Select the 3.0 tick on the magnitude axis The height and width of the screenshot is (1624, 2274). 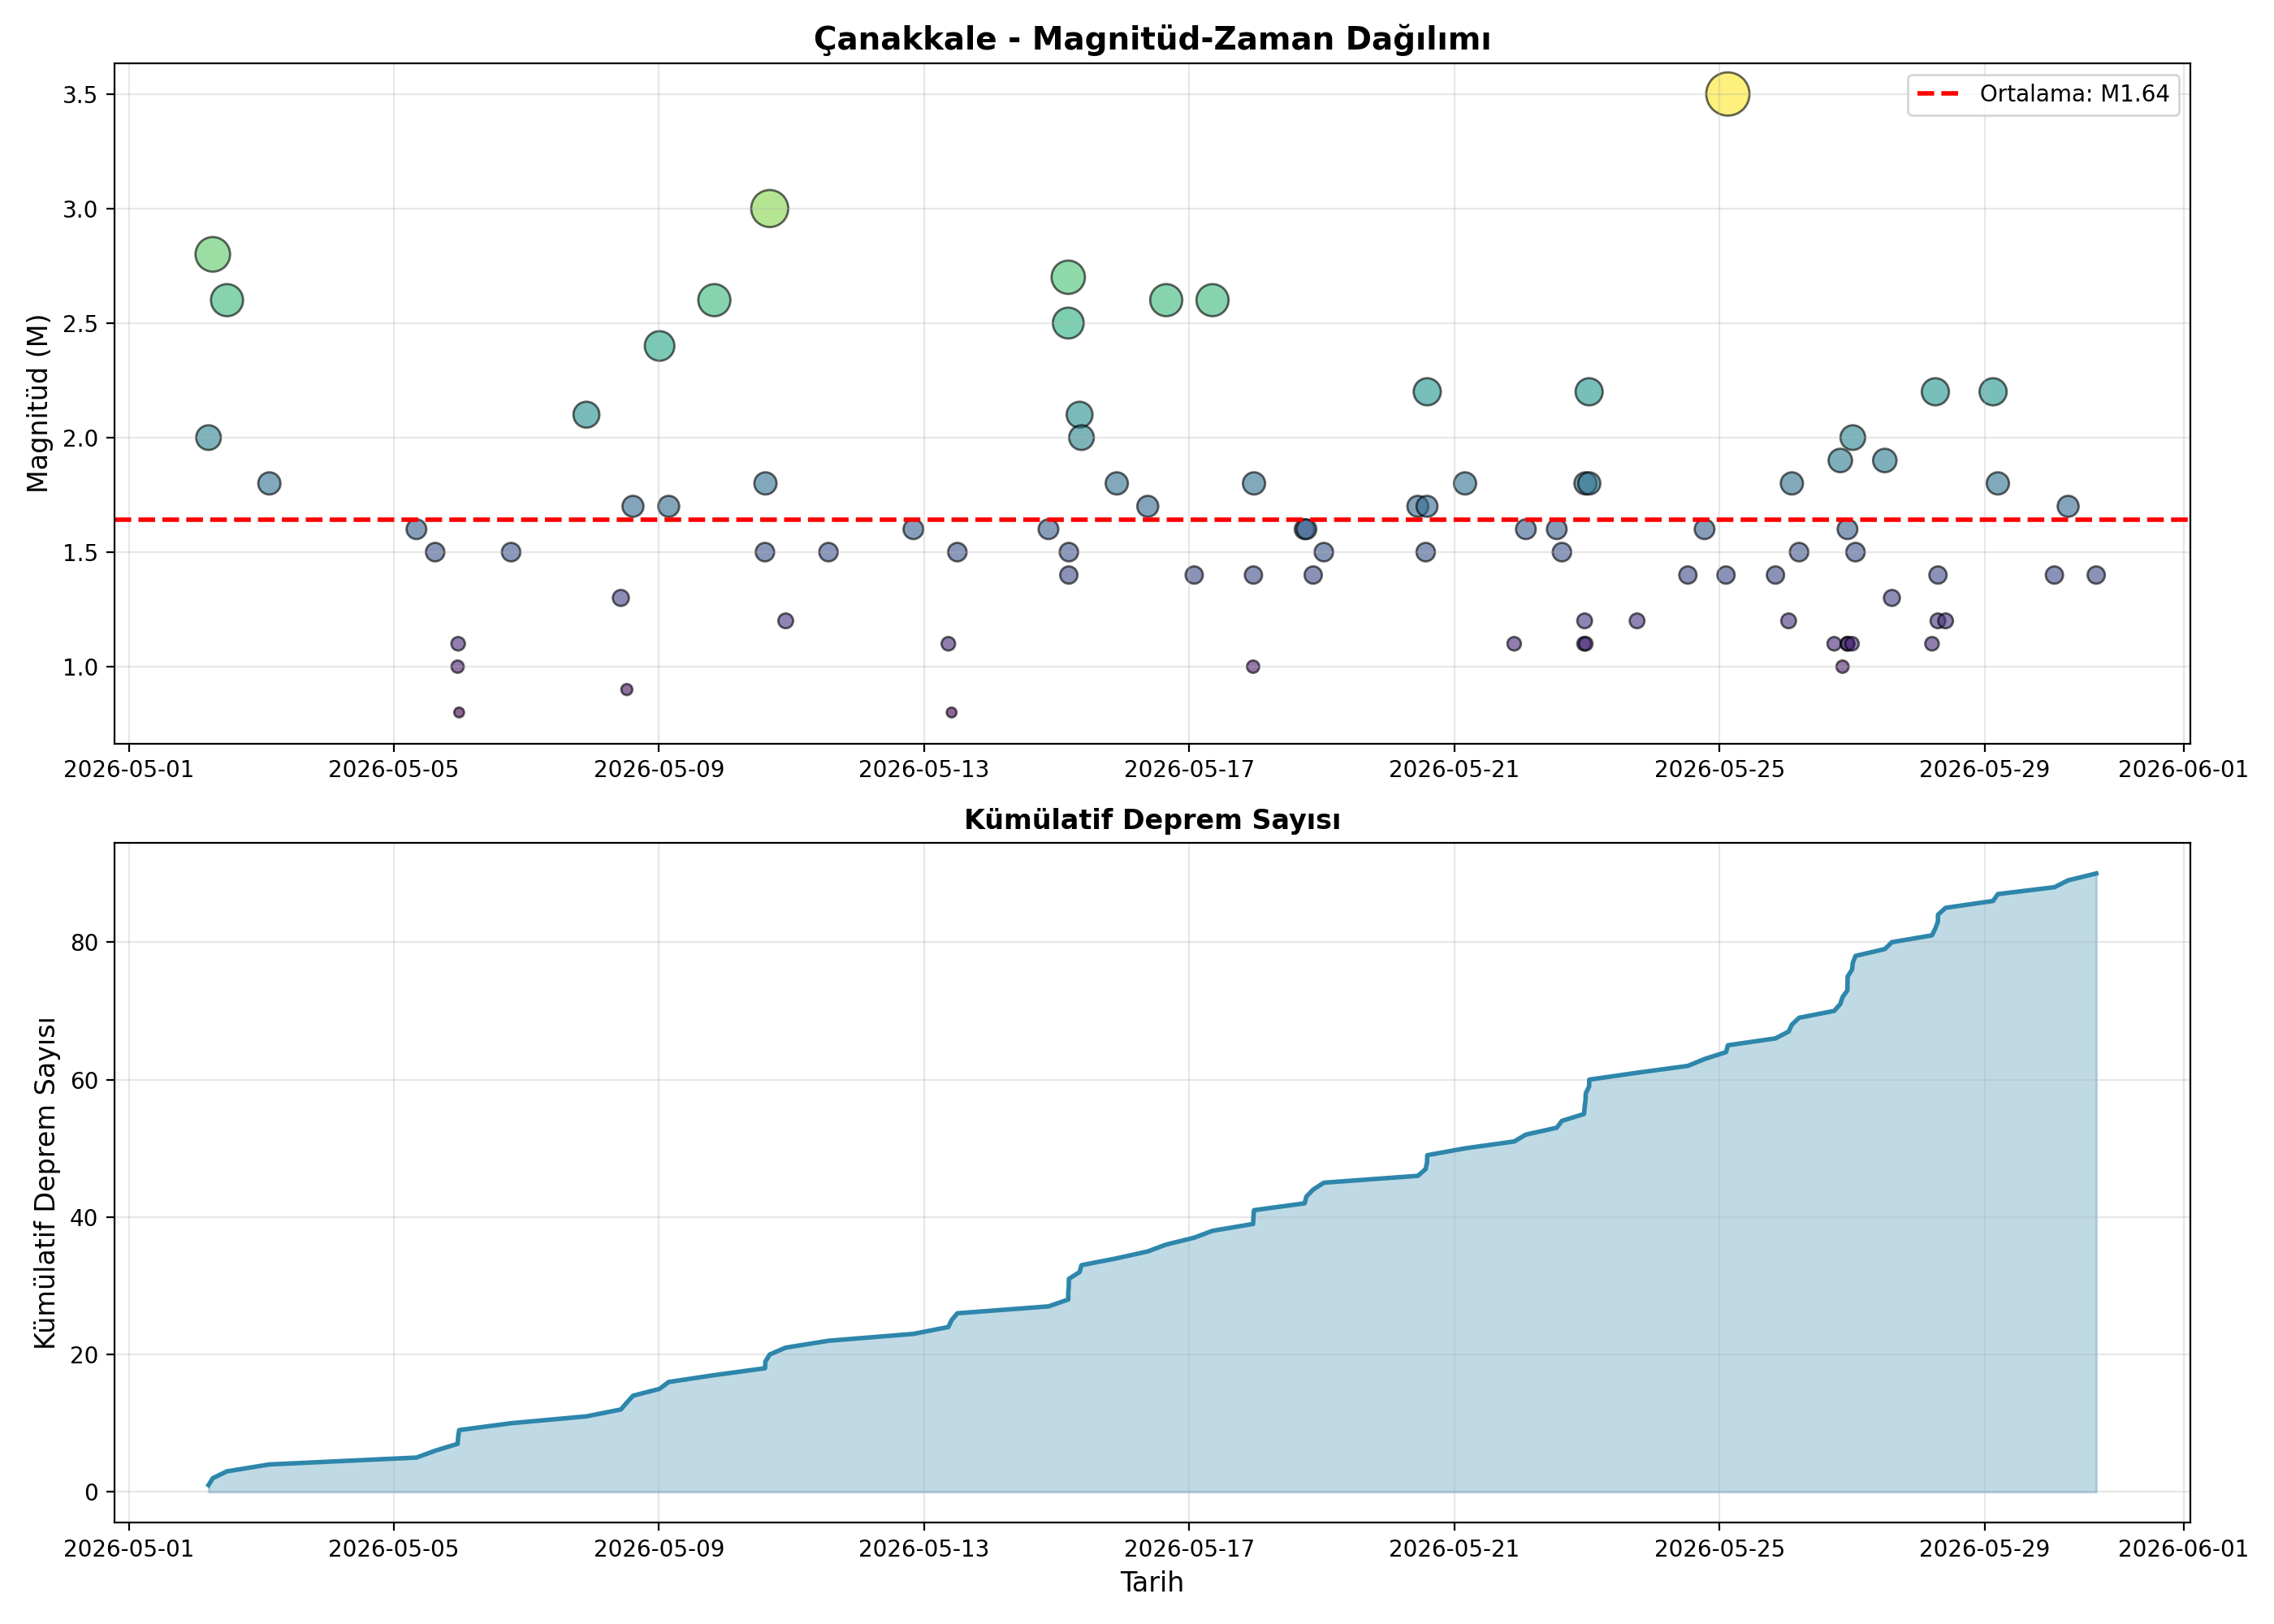tap(80, 209)
